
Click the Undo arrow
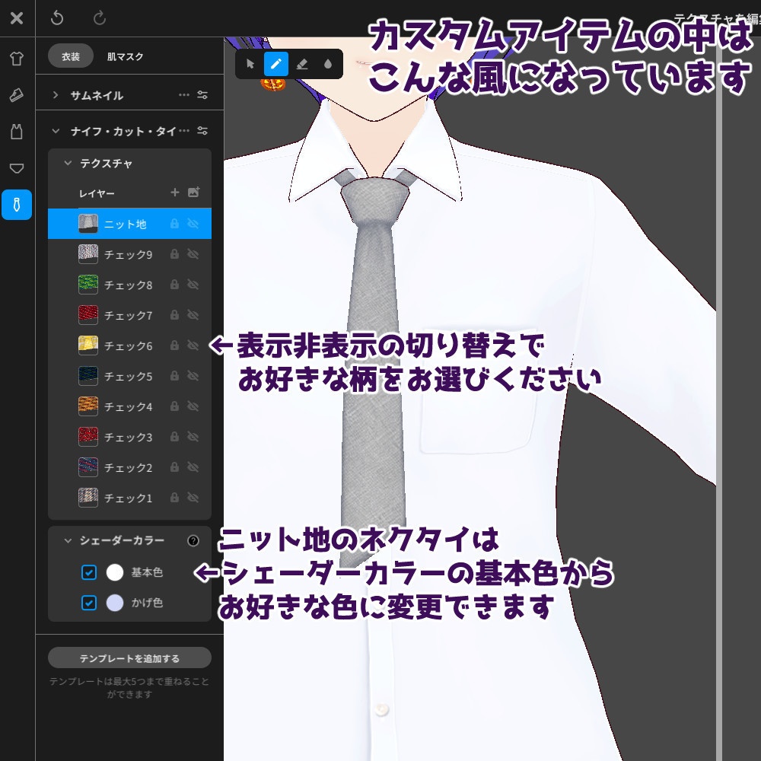[x=58, y=18]
